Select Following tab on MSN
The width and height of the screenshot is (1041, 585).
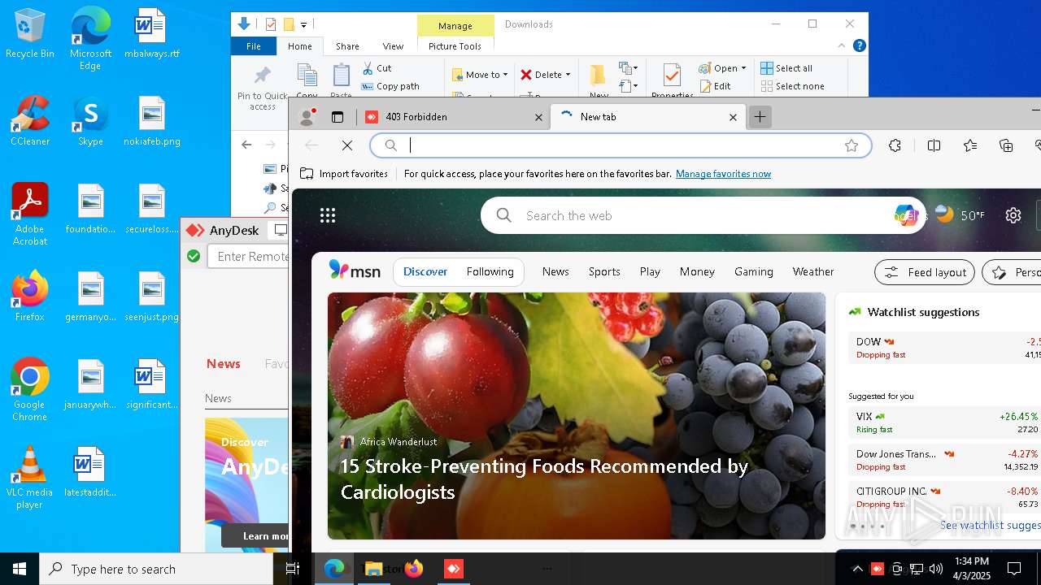(x=490, y=271)
